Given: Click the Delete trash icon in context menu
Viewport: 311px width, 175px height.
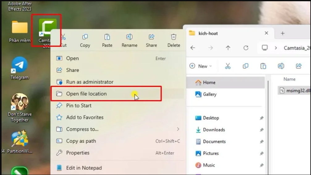Looking at the screenshot, I should coord(174,37).
